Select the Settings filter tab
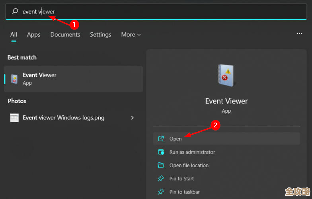Screen dimensions: 312x199 coord(100,35)
